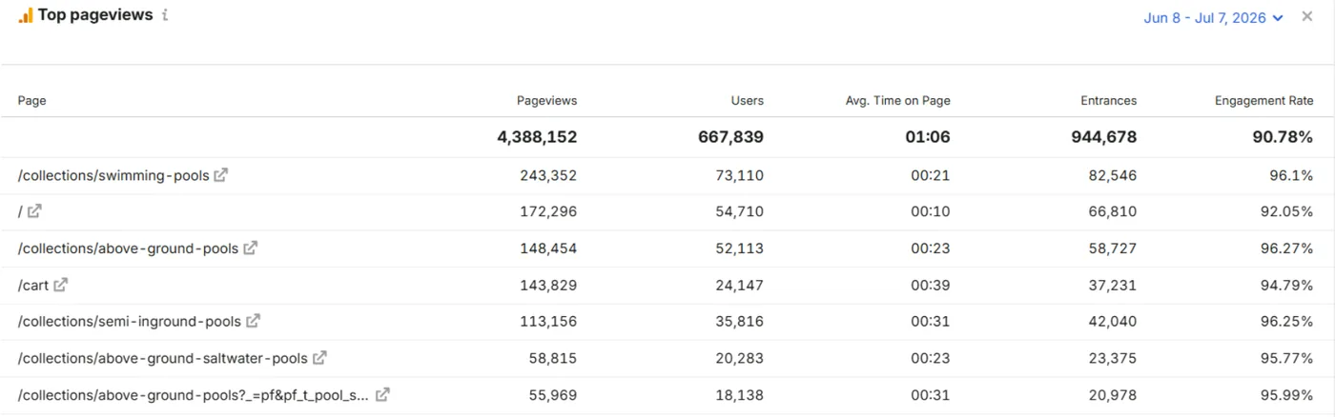Click the /collections/above-ground-saltwater-pools page path
This screenshot has width=1335, height=417.
163,358
